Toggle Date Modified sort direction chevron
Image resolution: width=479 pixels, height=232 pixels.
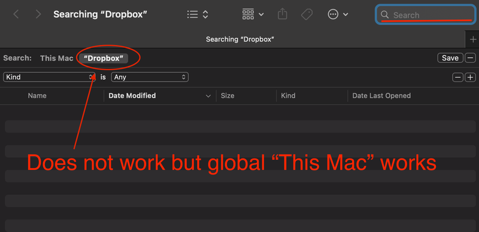208,96
